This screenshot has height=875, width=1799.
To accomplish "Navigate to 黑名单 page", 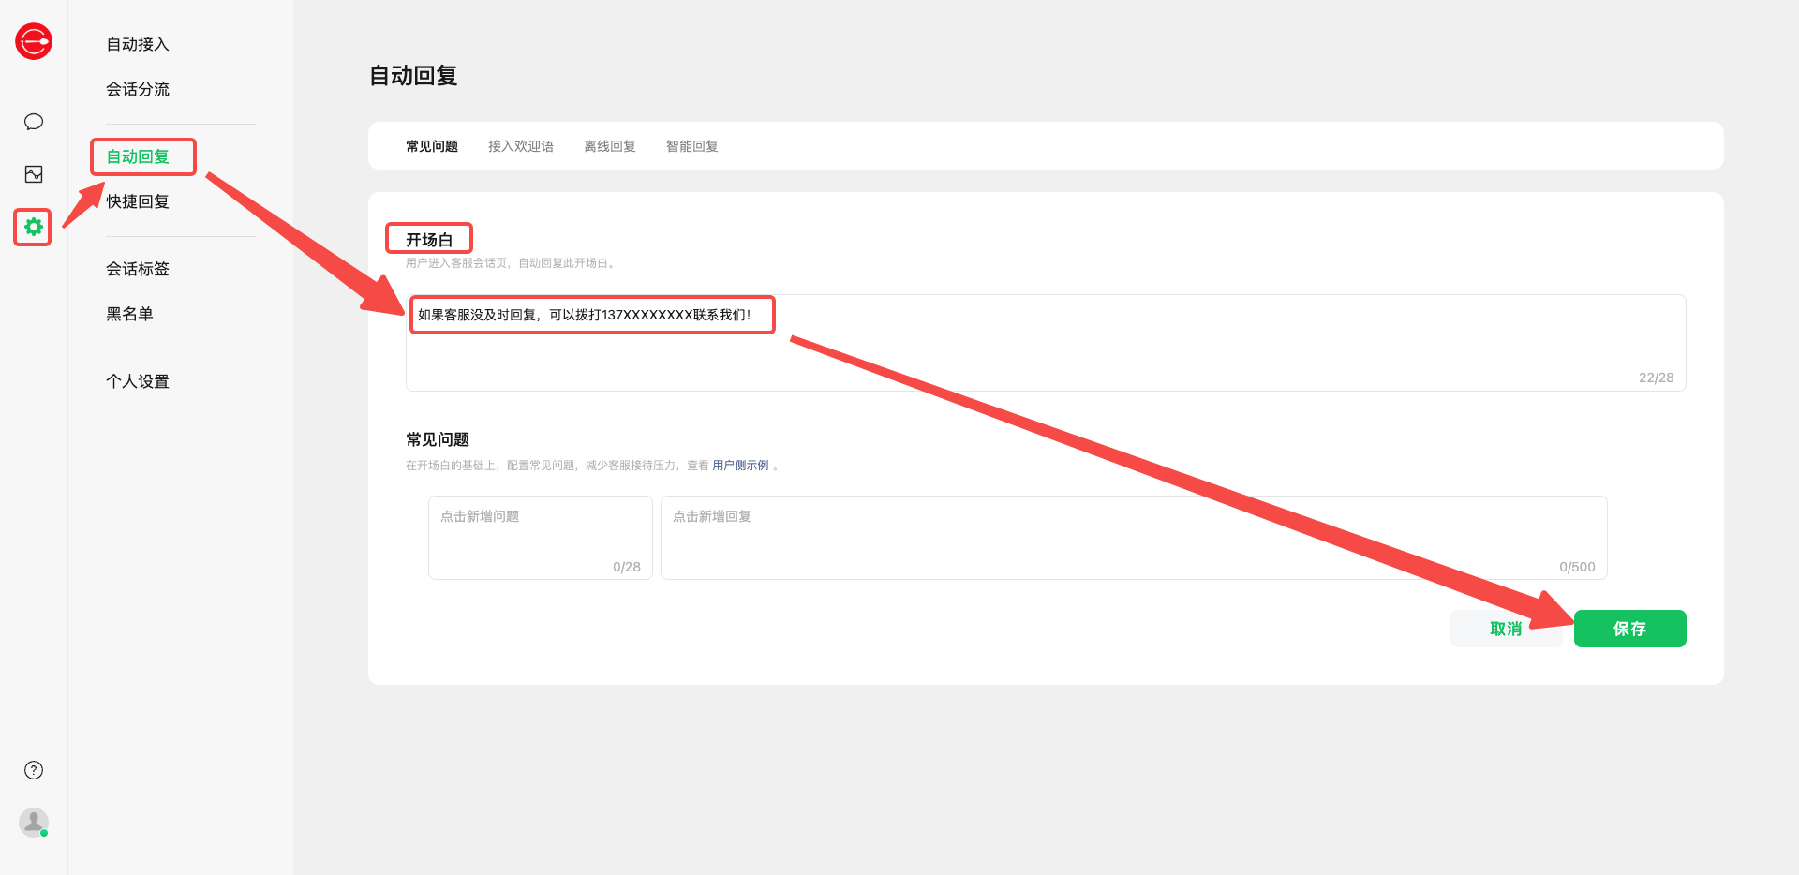I will [x=129, y=314].
